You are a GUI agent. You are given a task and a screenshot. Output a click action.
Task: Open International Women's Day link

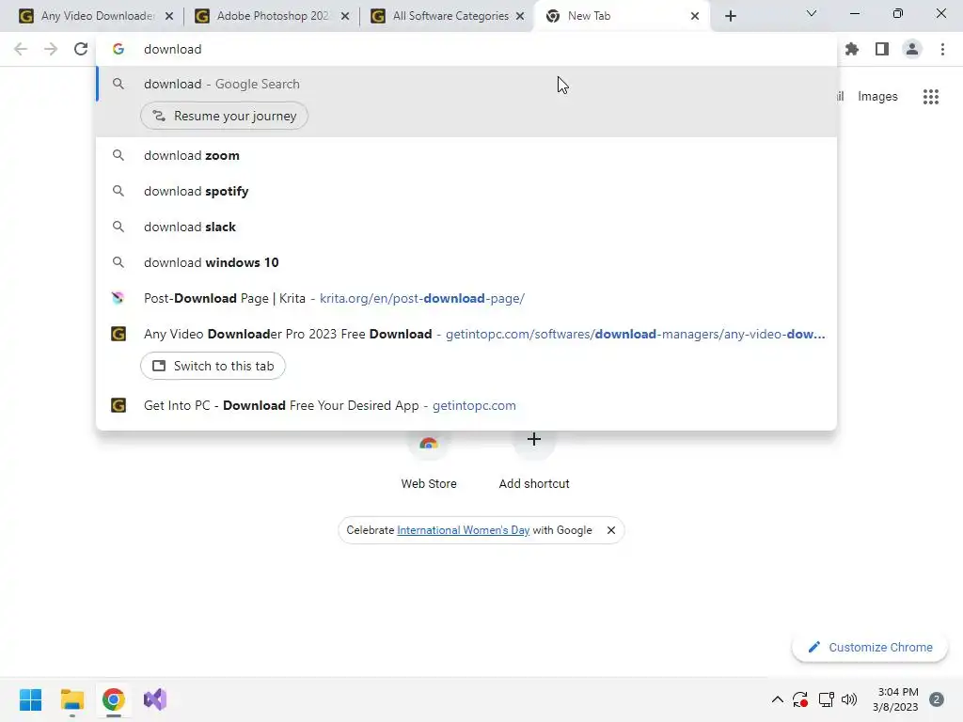coord(463,530)
